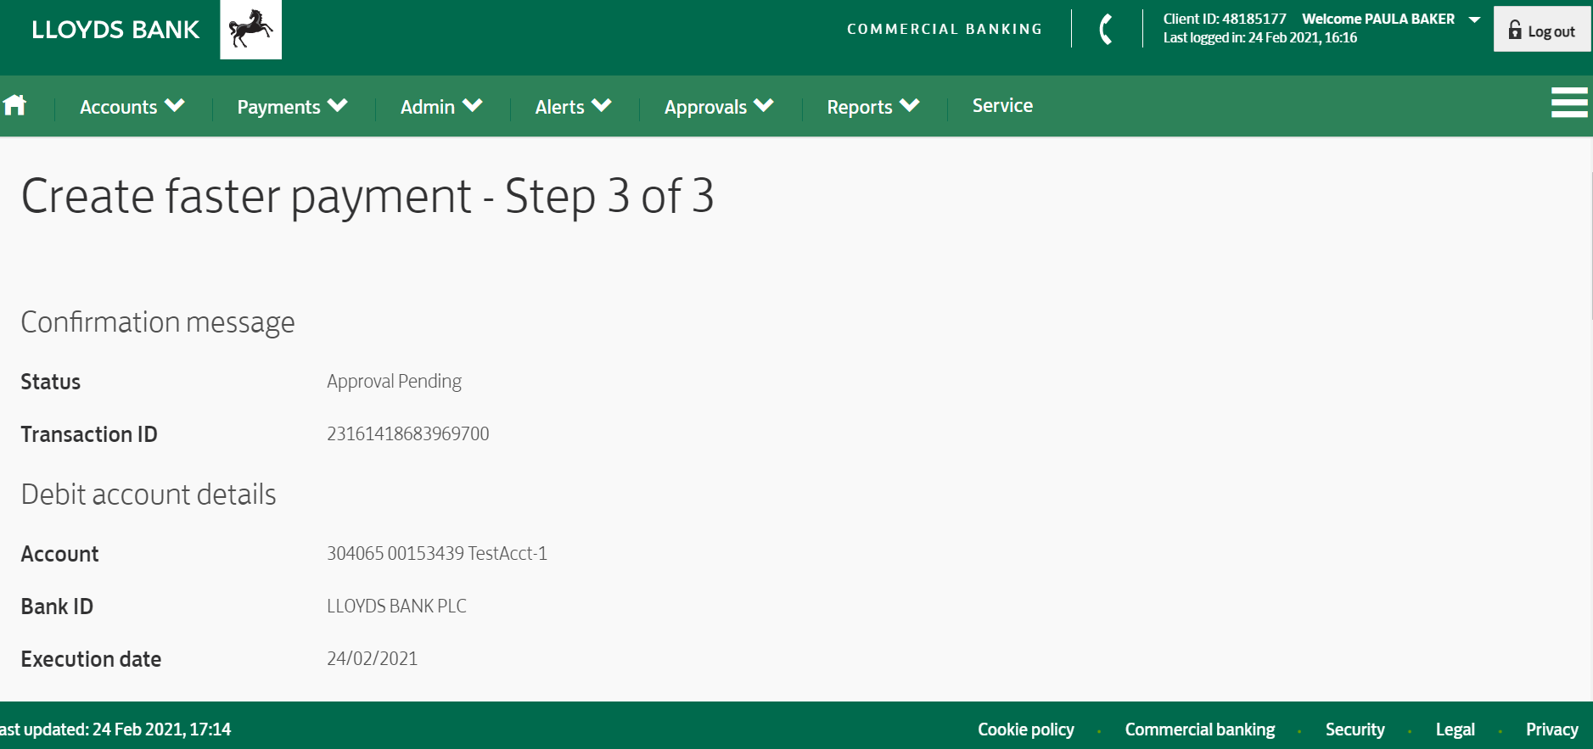
Task: Click the Account label
Action: pos(59,554)
